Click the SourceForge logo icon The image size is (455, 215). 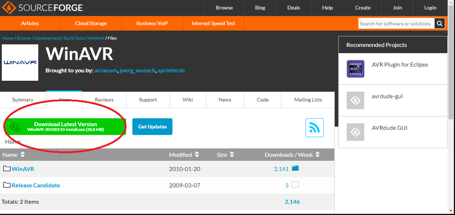click(x=9, y=8)
